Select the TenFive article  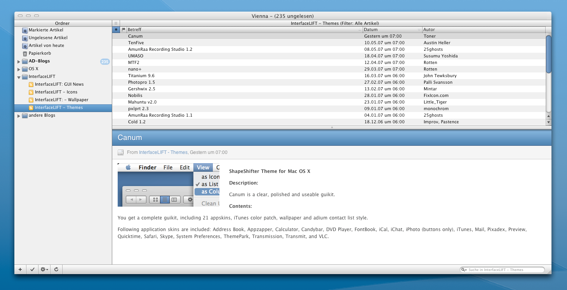click(329, 43)
